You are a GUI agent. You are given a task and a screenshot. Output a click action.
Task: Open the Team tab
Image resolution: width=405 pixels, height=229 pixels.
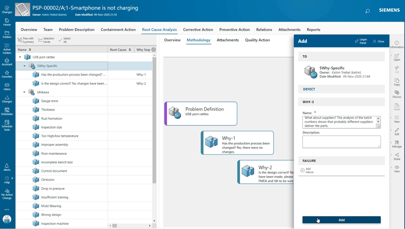[x=48, y=29]
